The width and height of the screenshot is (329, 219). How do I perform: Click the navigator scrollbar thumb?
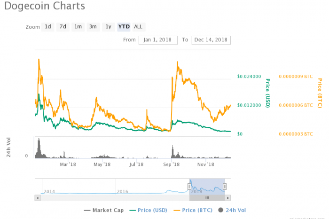tap(207, 198)
